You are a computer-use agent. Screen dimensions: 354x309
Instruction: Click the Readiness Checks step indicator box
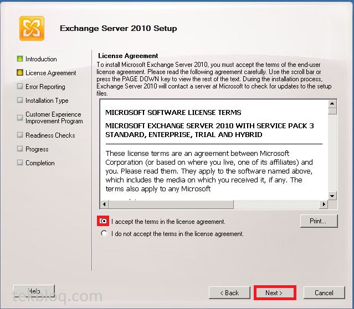pos(20,135)
